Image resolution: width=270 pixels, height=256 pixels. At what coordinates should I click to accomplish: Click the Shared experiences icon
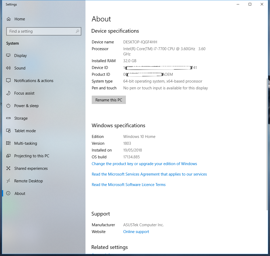coord(8,168)
